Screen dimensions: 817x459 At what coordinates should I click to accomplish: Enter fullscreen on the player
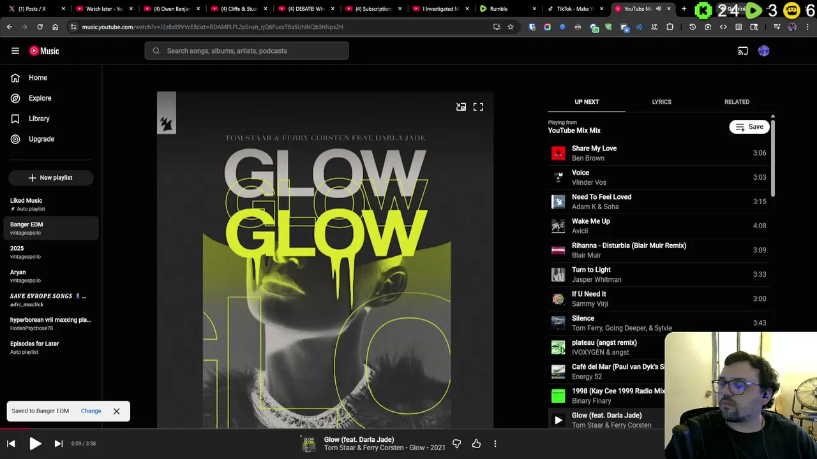pyautogui.click(x=478, y=107)
